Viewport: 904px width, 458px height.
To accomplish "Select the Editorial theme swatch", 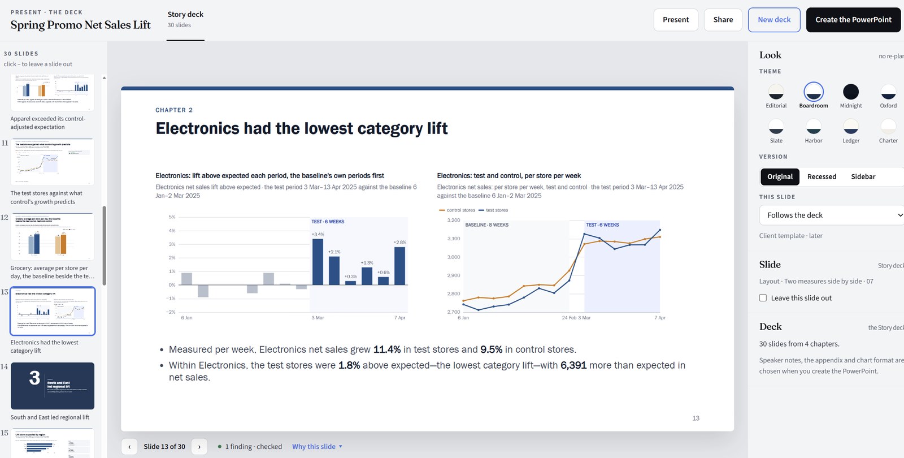I will 776,92.
